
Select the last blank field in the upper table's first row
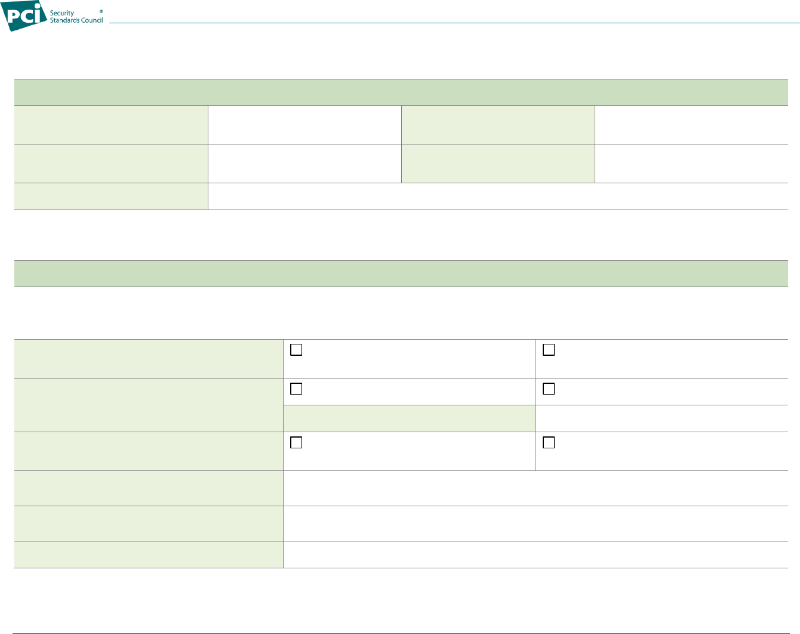(691, 125)
